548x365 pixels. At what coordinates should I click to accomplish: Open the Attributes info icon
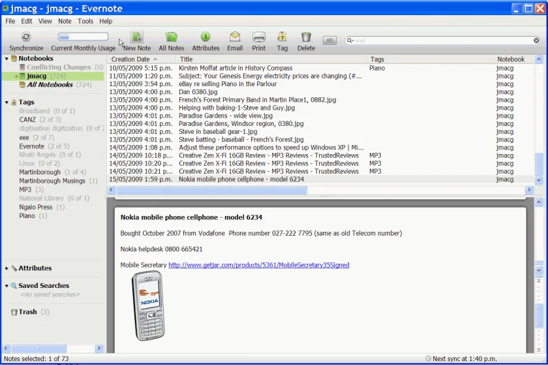(x=205, y=37)
